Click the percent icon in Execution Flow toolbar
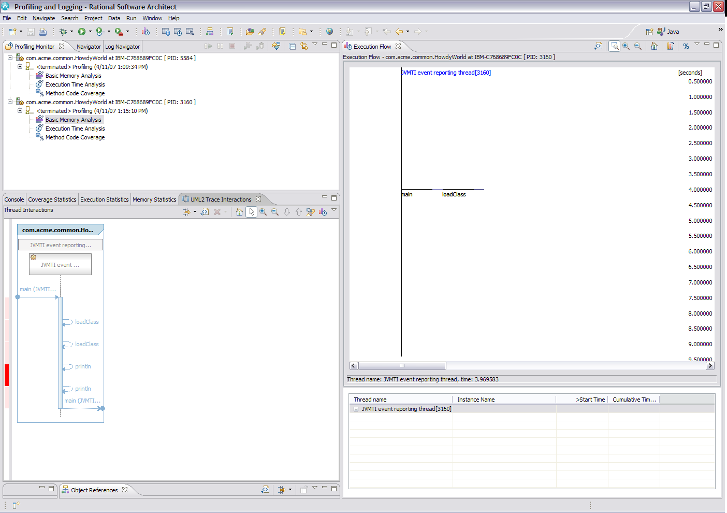Viewport: 727px width, 513px height. (686, 46)
